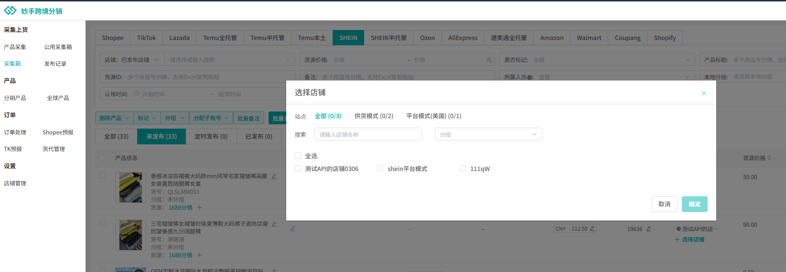This screenshot has height=272, width=786.
Task: Expand the 分配子账号 dropdown button
Action: tap(211, 118)
